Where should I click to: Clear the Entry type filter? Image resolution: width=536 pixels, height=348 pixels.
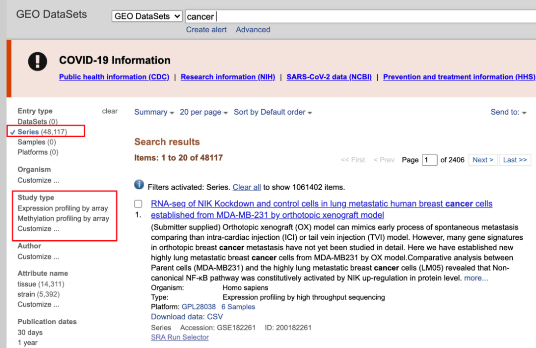click(110, 111)
